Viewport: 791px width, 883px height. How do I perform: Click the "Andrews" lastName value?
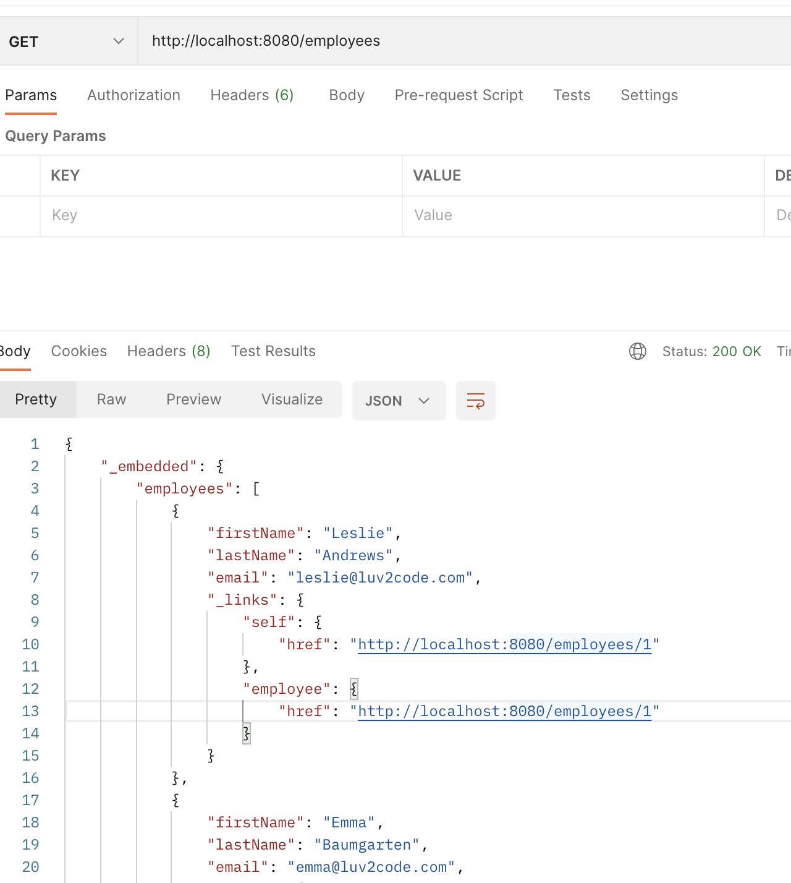[353, 555]
